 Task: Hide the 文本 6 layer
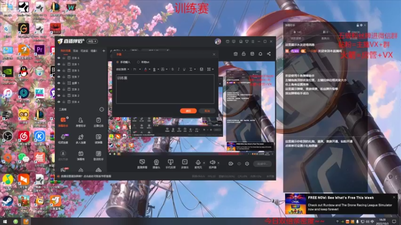(x=59, y=58)
